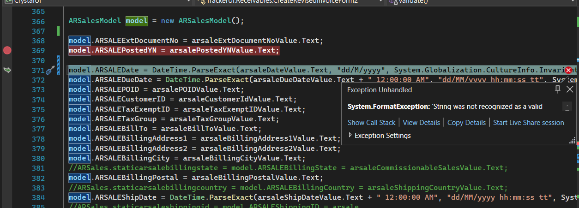The image size is (579, 208).
Task: Click Show Call Stack link
Action: click(371, 123)
